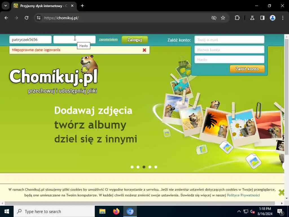Click the muted volume tray icon
The width and height of the screenshot is (289, 217).
coord(253,211)
